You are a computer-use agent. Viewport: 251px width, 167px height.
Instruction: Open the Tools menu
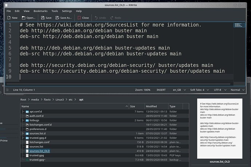tap(55, 11)
